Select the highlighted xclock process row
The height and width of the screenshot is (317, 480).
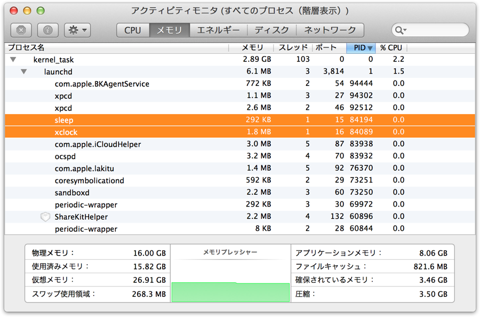pyautogui.click(x=239, y=132)
